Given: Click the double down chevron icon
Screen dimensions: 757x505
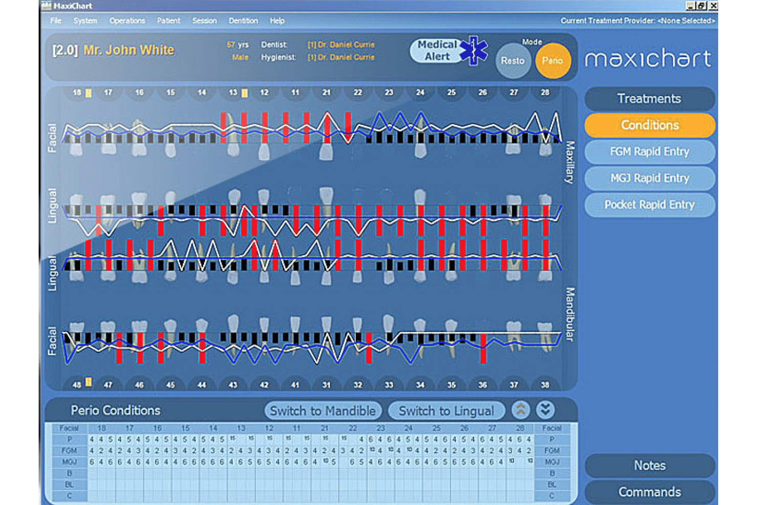Looking at the screenshot, I should click(545, 410).
